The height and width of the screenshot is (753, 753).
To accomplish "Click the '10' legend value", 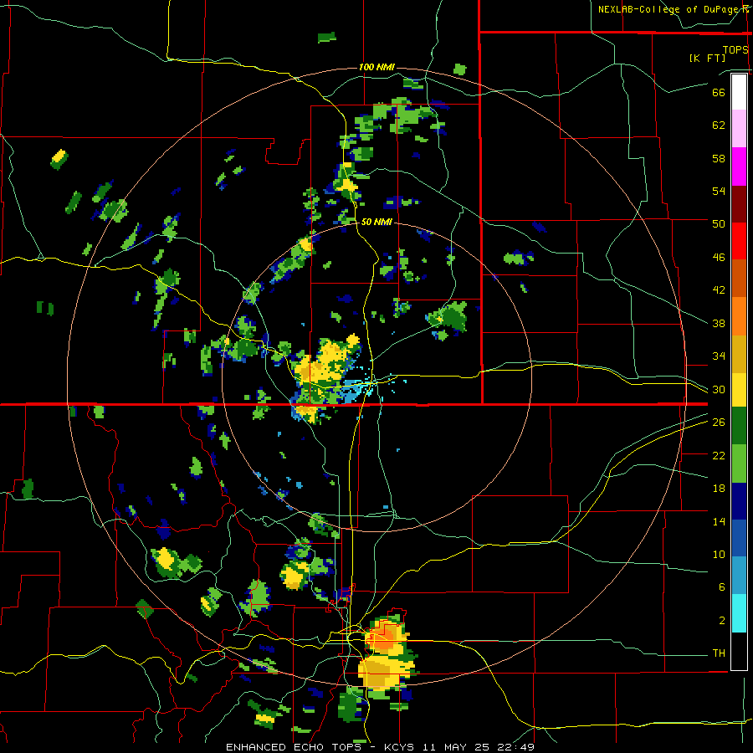I will click(719, 554).
